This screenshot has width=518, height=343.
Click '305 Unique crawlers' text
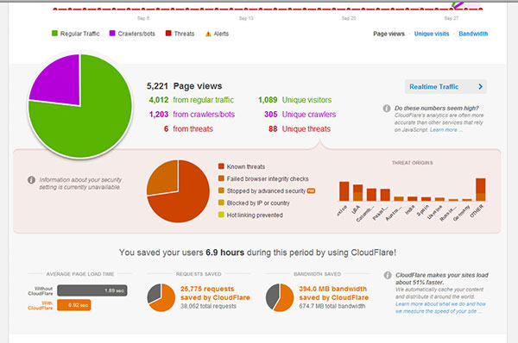(300, 115)
